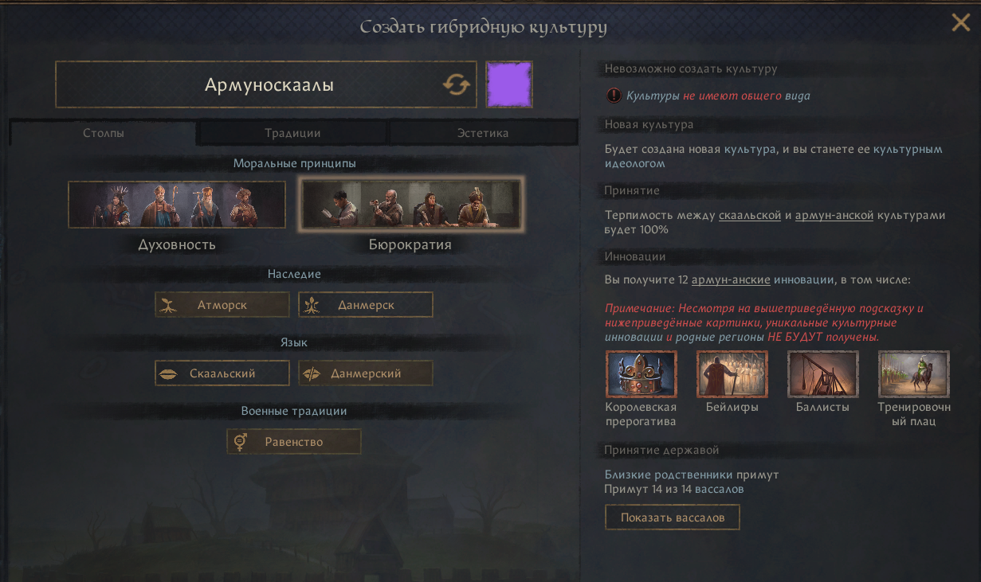Viewport: 981px width, 582px height.
Task: Open the скаальской culture link
Action: (x=750, y=216)
